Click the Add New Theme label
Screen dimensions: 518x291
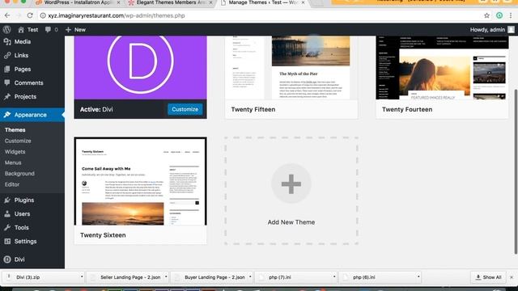click(291, 222)
